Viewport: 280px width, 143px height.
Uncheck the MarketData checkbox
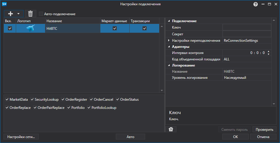pyautogui.click(x=7, y=100)
